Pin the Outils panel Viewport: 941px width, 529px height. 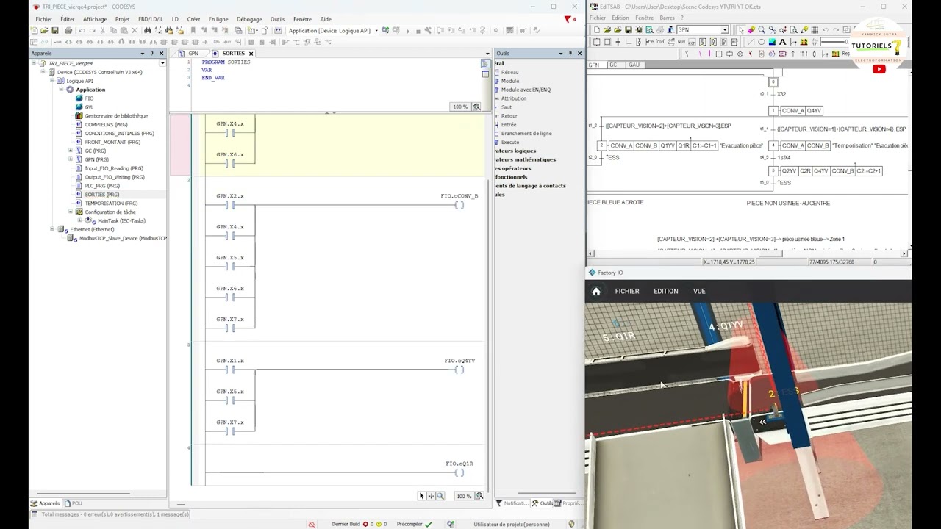(570, 53)
